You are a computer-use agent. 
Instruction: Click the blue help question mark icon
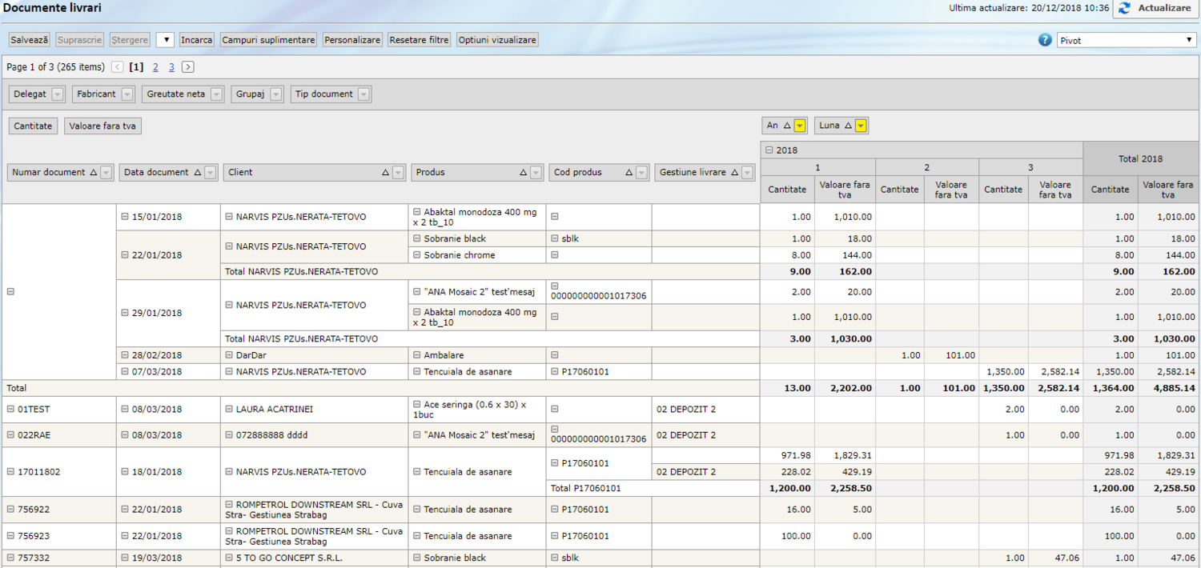[1045, 40]
